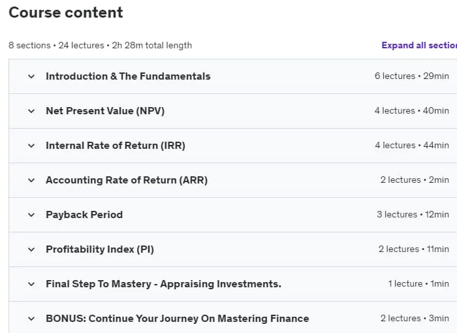This screenshot has width=457, height=333.
Task: Click chevron beside Internal Rate of Return
Action: (31, 146)
